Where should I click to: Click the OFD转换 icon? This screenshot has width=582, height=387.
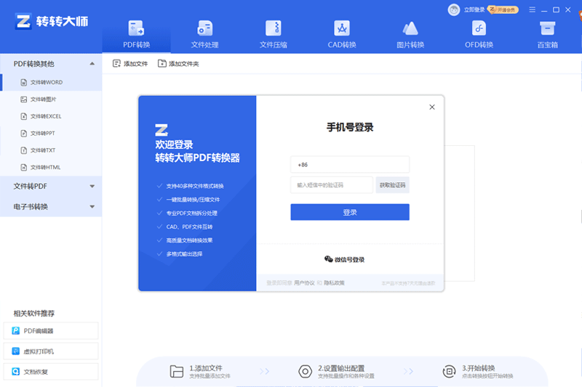pyautogui.click(x=479, y=29)
